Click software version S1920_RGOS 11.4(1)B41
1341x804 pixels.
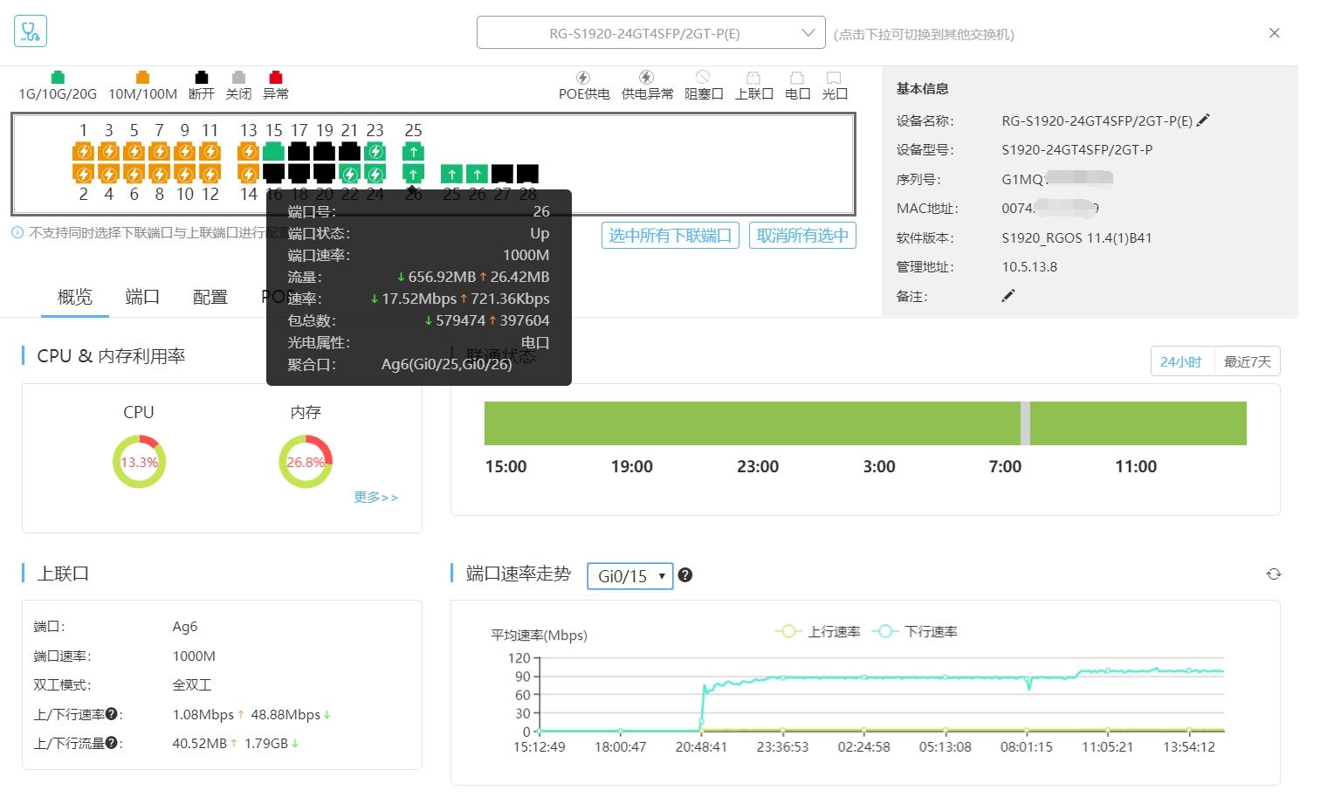point(1076,237)
